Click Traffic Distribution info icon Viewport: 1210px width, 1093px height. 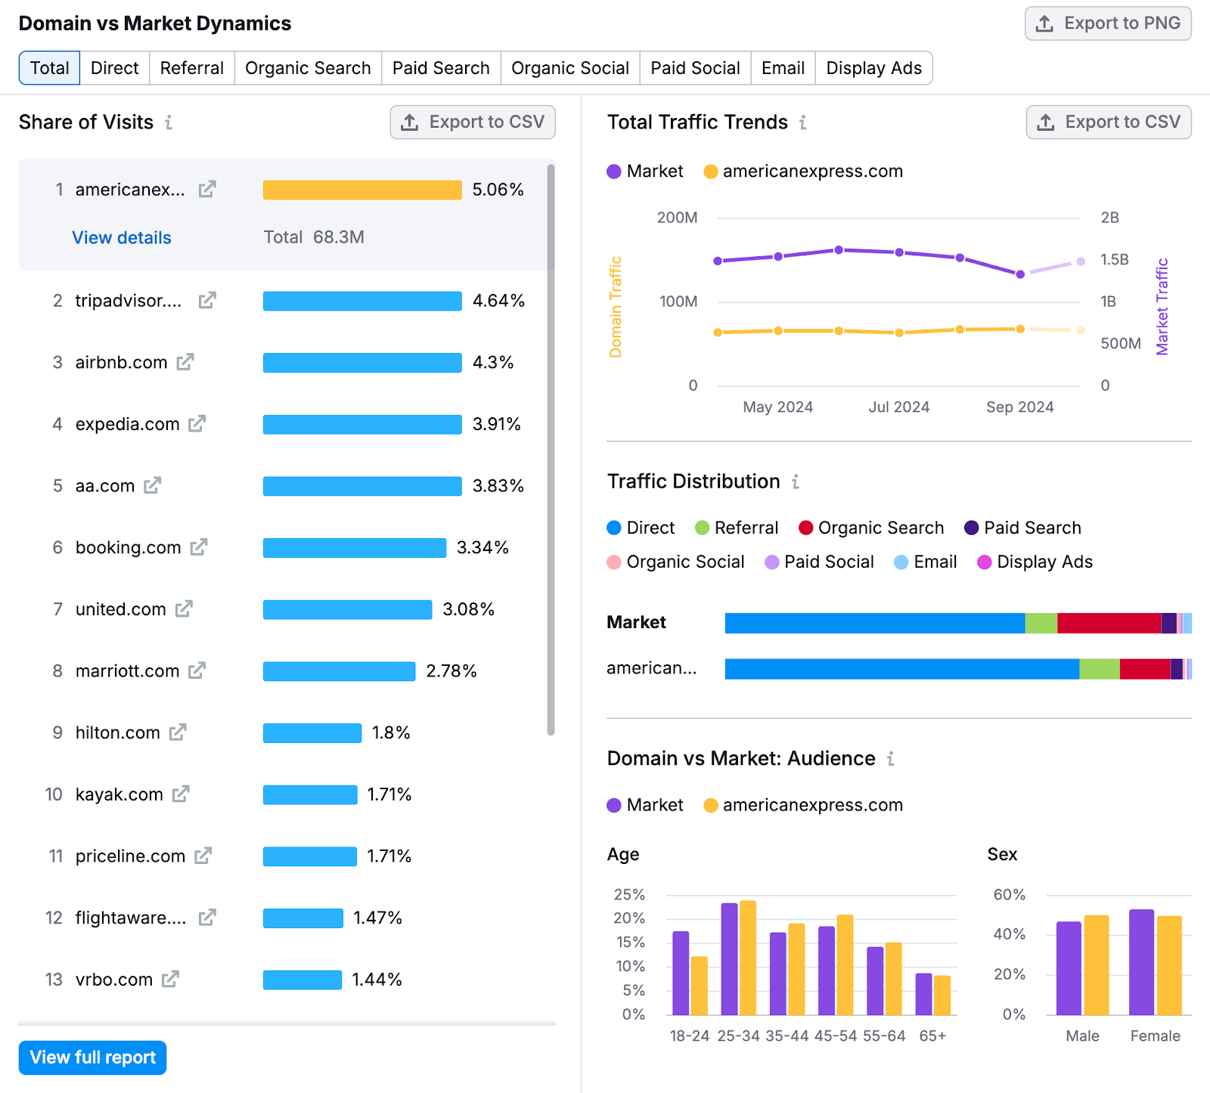click(x=796, y=481)
